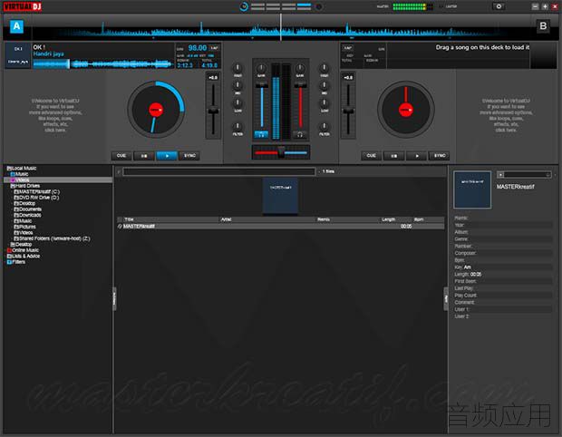Click the right deck HIGH EQ knob

coord(324,68)
